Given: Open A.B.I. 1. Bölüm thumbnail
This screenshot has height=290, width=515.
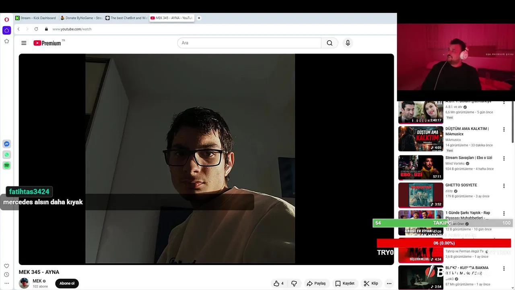Looking at the screenshot, I should [420, 112].
